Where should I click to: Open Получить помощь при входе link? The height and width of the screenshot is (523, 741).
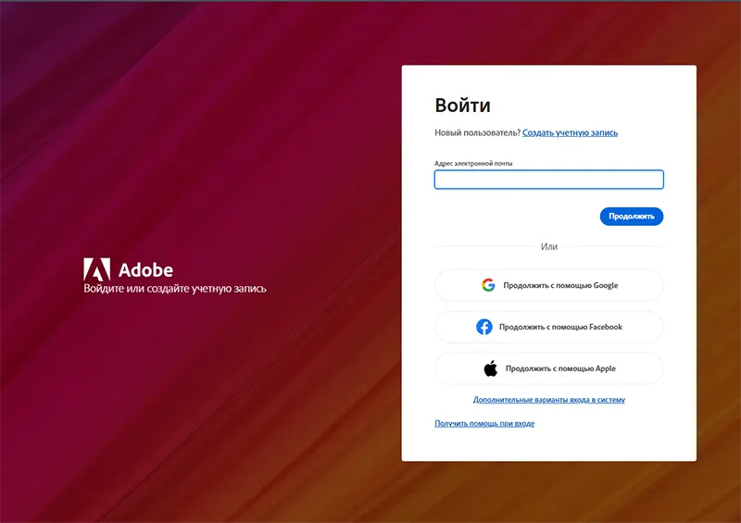(x=484, y=424)
